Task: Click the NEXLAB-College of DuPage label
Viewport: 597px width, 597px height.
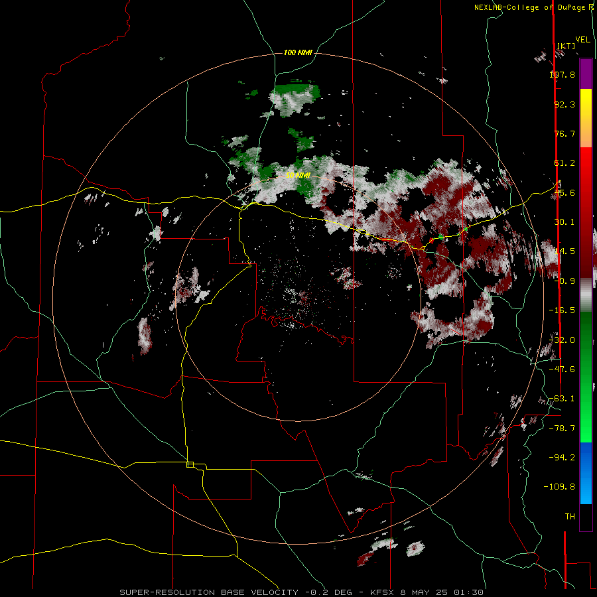Action: (531, 7)
